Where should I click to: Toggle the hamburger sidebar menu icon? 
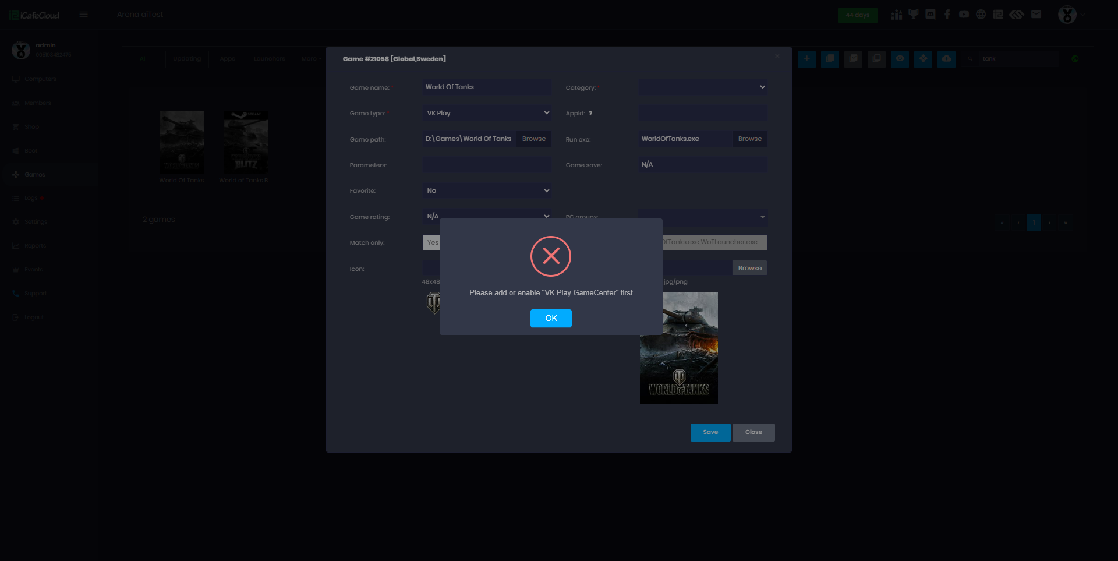pyautogui.click(x=83, y=15)
